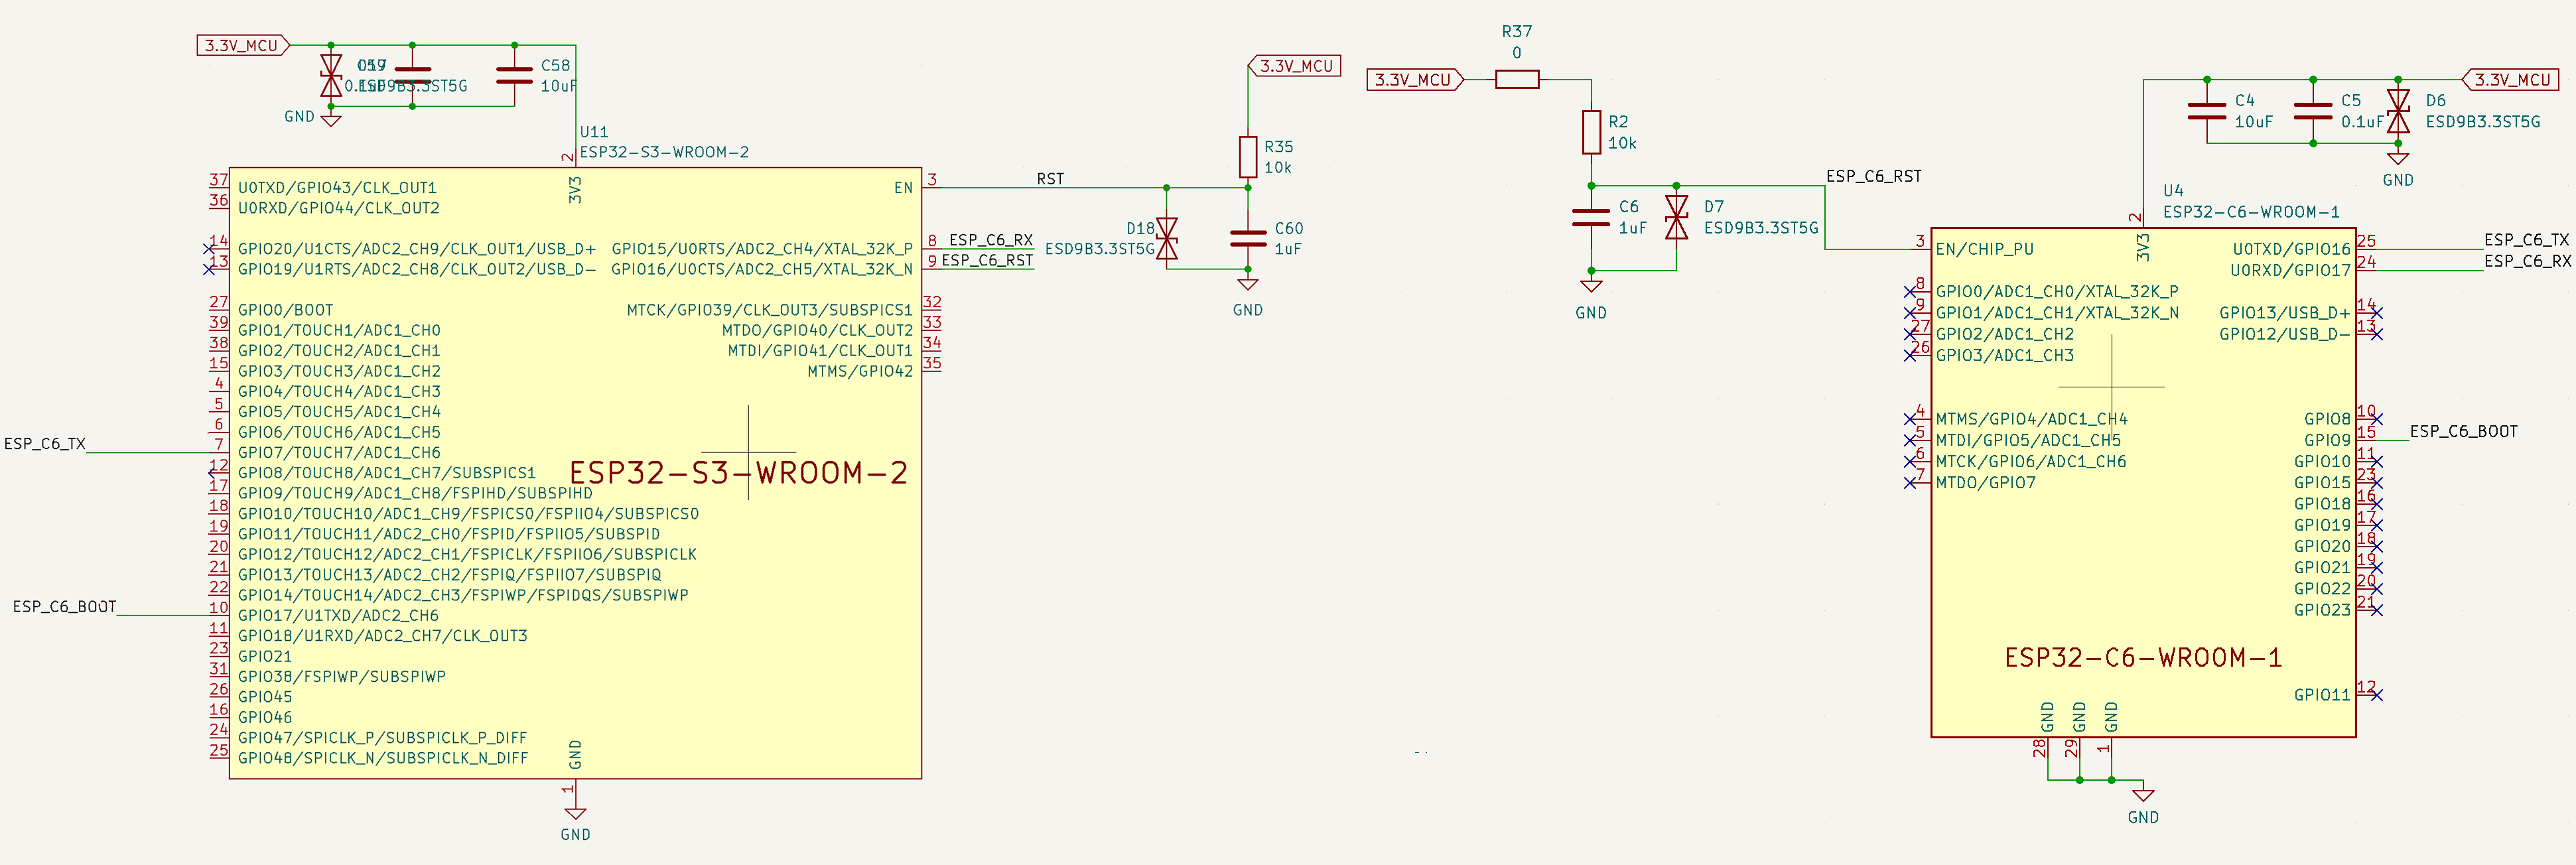This screenshot has height=865, width=2576.
Task: Click no-connect marker on U11 pin 14
Action: pyautogui.click(x=209, y=248)
